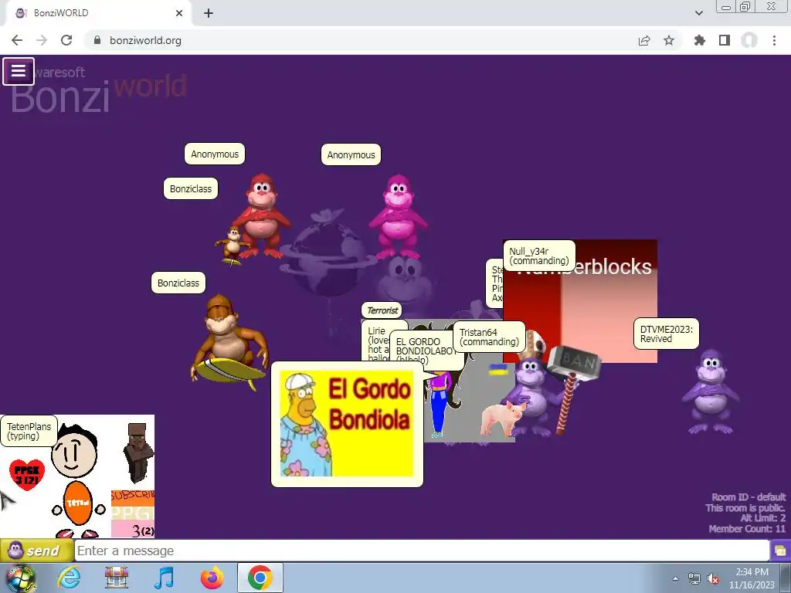The width and height of the screenshot is (791, 593).
Task: Click the small brown monkey character
Action: click(x=232, y=246)
